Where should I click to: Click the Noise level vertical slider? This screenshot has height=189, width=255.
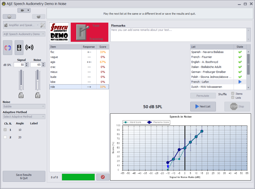pyautogui.click(x=38, y=80)
